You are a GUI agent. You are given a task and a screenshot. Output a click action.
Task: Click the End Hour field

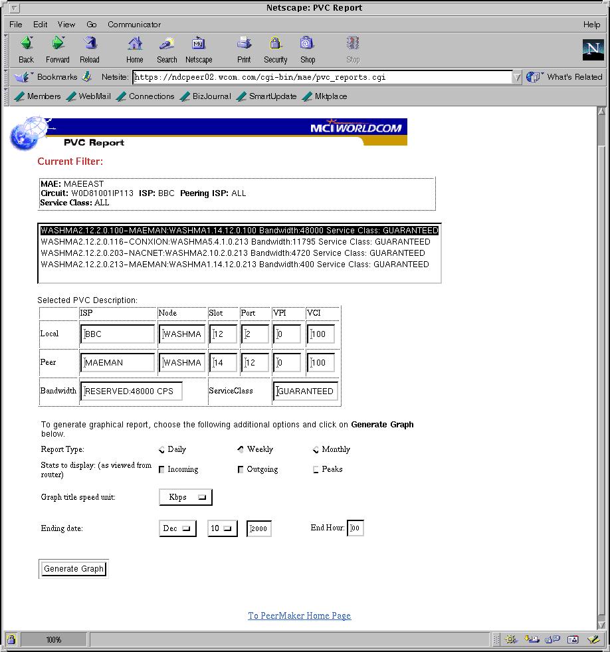tap(355, 528)
